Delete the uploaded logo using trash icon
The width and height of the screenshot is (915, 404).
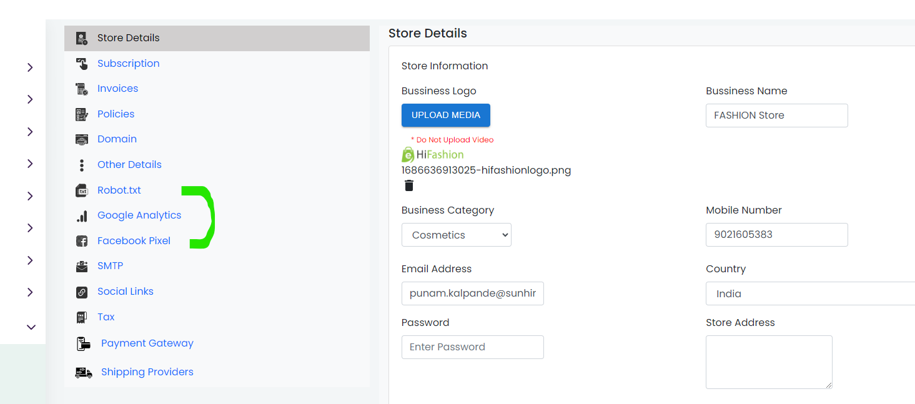tap(409, 185)
